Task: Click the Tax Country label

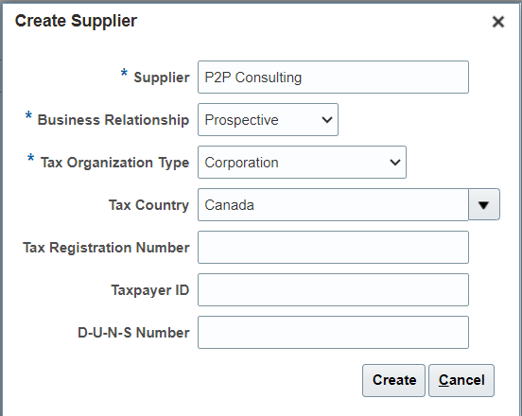Action: click(148, 205)
